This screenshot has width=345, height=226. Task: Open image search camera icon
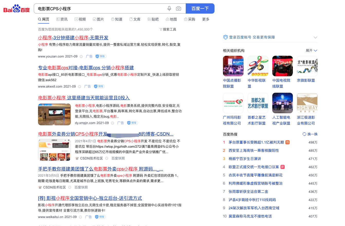pyautogui.click(x=179, y=8)
